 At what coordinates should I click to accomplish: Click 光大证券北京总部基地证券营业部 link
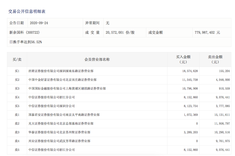[61, 124]
